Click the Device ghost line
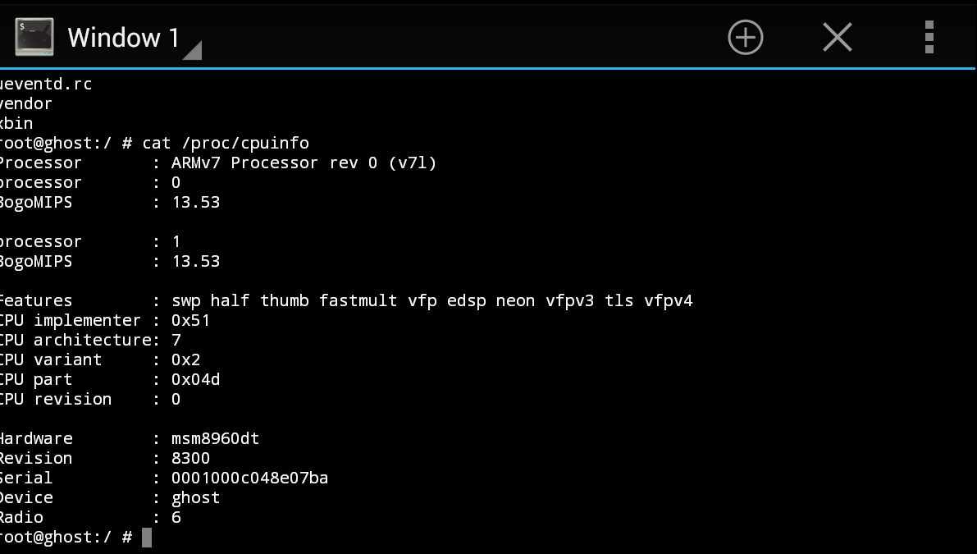The height and width of the screenshot is (554, 977). tap(110, 498)
